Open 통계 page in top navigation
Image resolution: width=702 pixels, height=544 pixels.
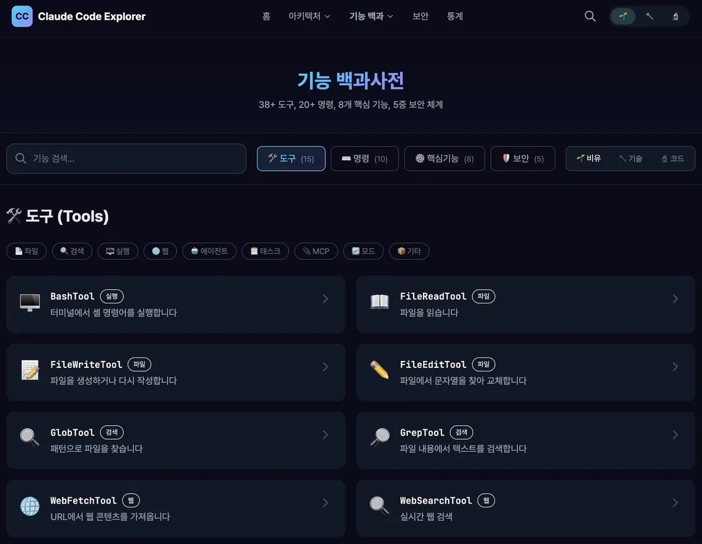coord(455,16)
